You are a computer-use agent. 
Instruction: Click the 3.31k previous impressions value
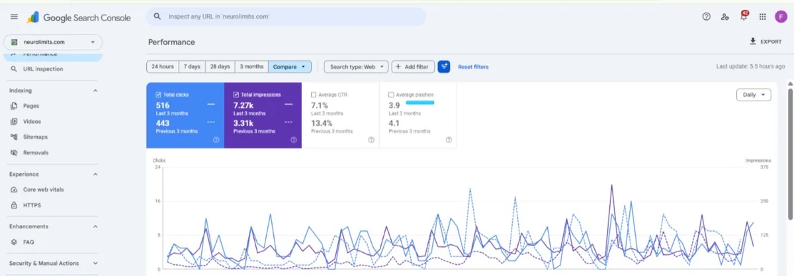[243, 123]
